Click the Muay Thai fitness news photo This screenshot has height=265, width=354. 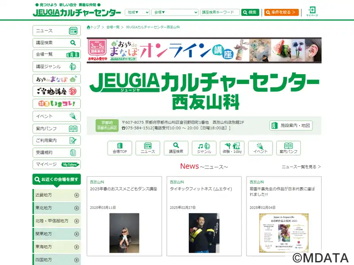tap(204, 233)
